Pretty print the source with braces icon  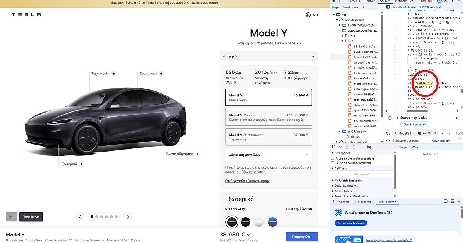click(388, 140)
